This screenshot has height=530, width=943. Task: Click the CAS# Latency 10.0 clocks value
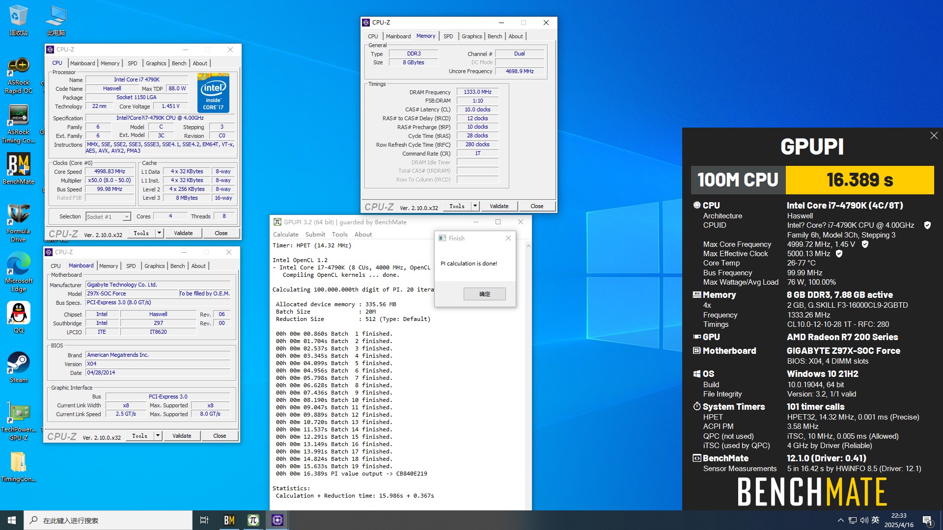[x=477, y=109]
